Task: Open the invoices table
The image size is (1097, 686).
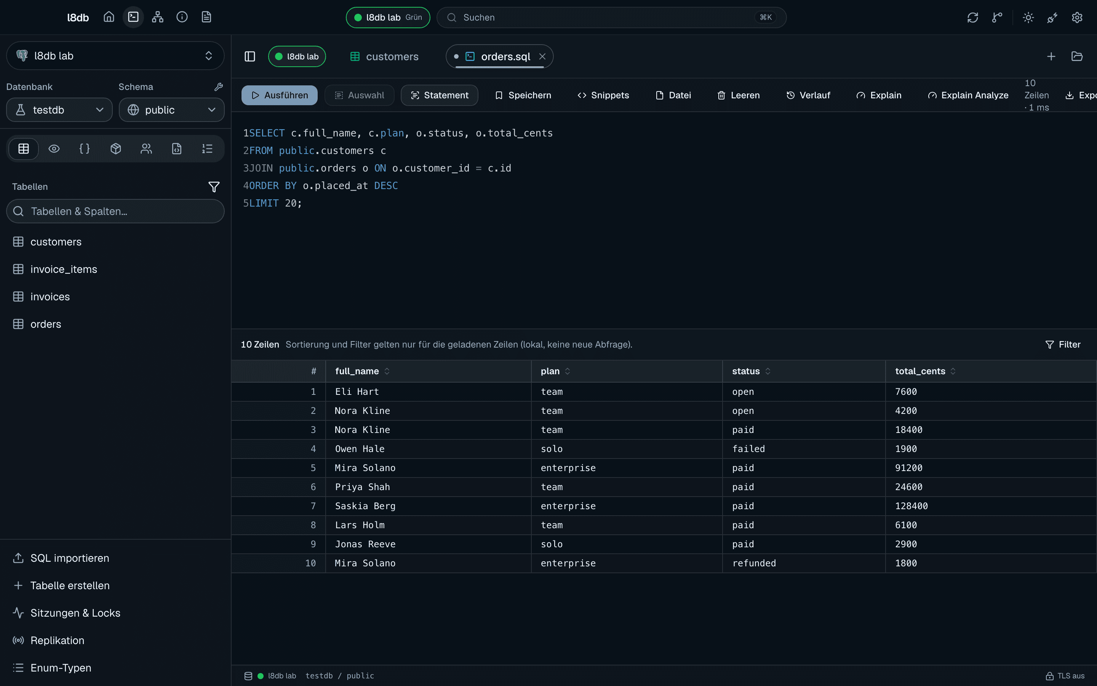Action: (x=115, y=297)
